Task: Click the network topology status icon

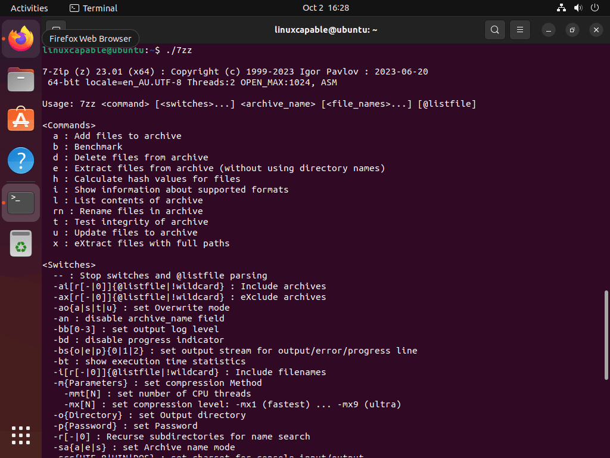Action: coord(561,8)
